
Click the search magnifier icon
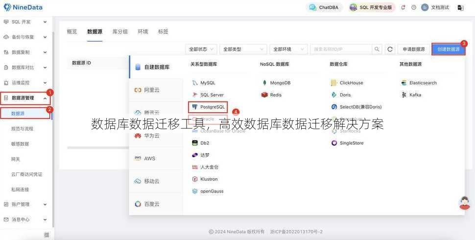377,49
